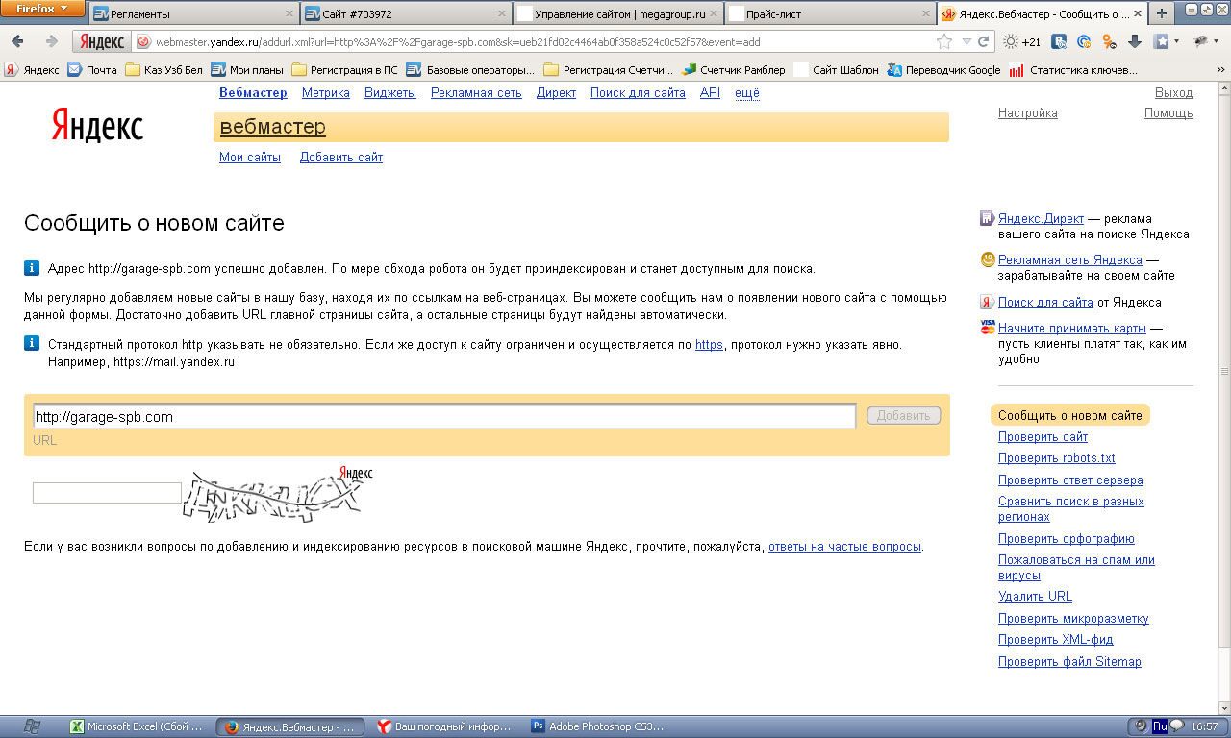Image resolution: width=1231 pixels, height=738 pixels.
Task: Switch to Adobe Photoshop CS3 in taskbar
Action: pos(598,726)
